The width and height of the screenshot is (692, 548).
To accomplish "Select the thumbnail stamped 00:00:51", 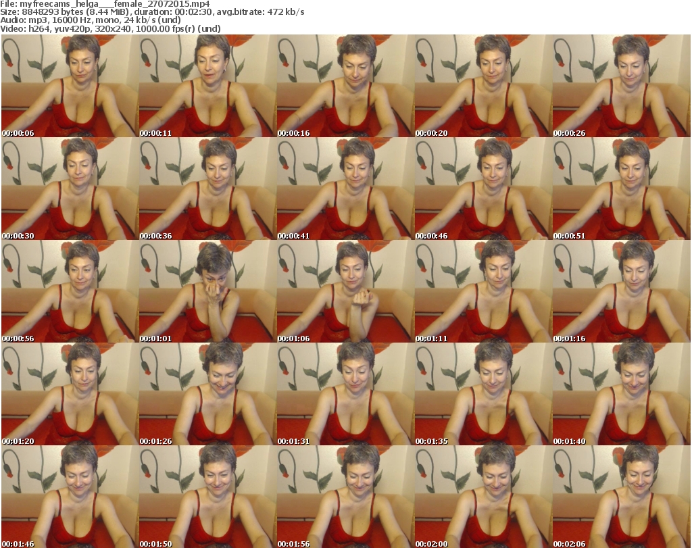I will [x=622, y=189].
